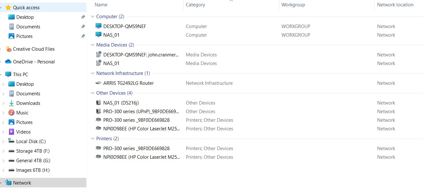Click the Music icon under This PC
Viewport: 423px width, 189px height.
tap(11, 113)
